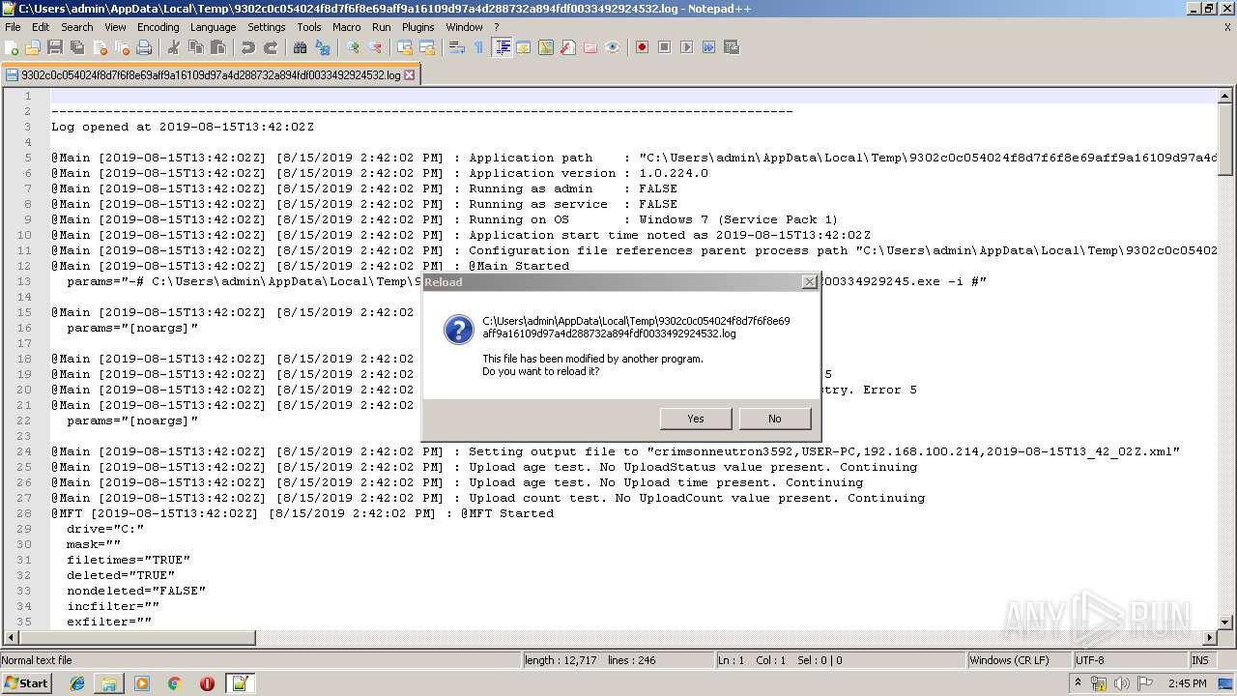This screenshot has width=1237, height=696.
Task: Click the Open file toolbar icon
Action: pos(33,47)
